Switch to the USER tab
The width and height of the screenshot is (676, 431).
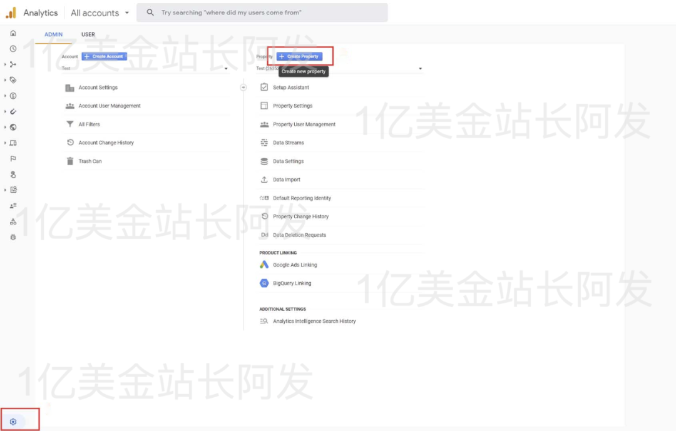click(88, 34)
